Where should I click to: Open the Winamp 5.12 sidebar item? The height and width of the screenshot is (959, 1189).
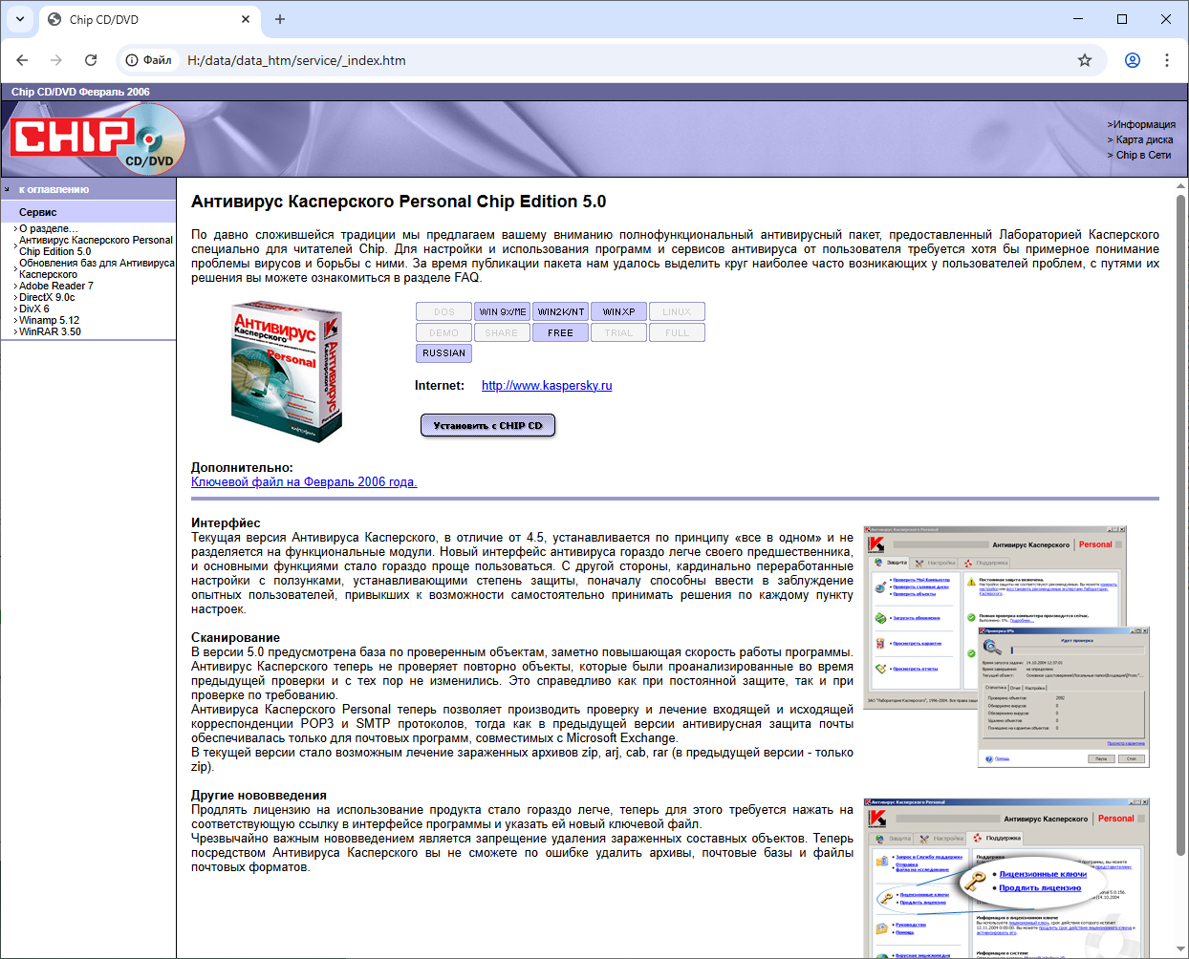tap(49, 320)
